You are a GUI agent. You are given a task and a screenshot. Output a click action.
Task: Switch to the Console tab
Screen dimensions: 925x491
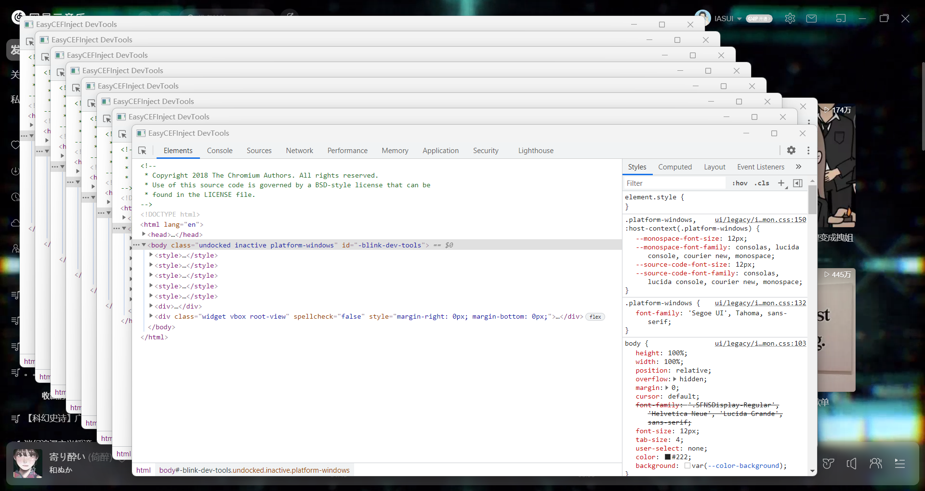220,151
